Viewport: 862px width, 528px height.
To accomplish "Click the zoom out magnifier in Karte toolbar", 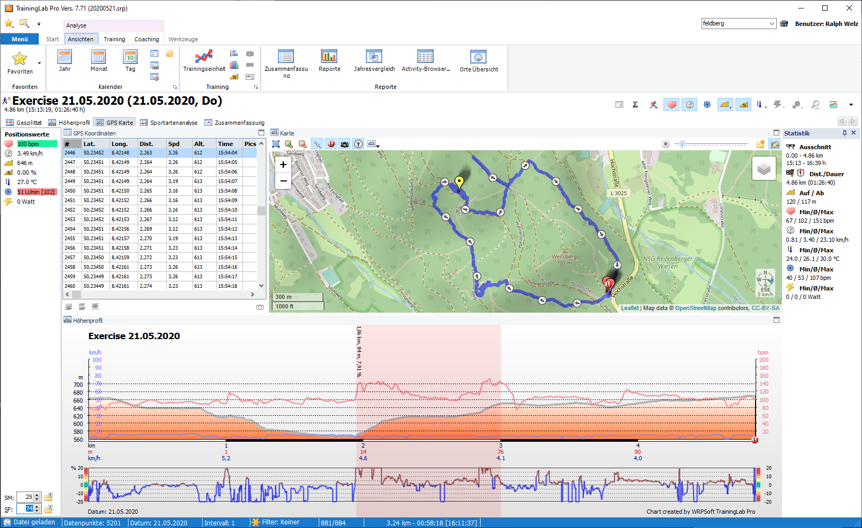I will click(x=302, y=144).
